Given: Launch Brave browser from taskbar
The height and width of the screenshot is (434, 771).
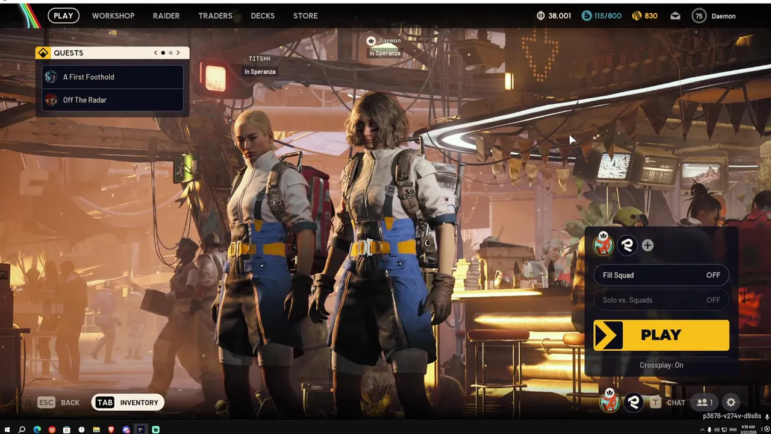Looking at the screenshot, I should pyautogui.click(x=111, y=430).
